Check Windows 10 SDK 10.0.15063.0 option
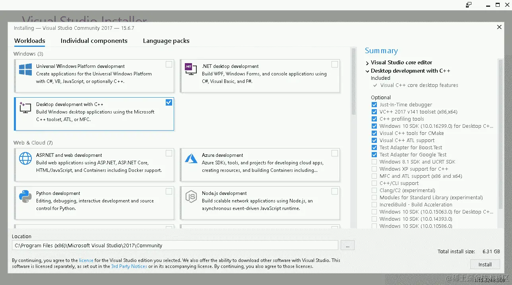The height and width of the screenshot is (285, 512). pos(374,212)
